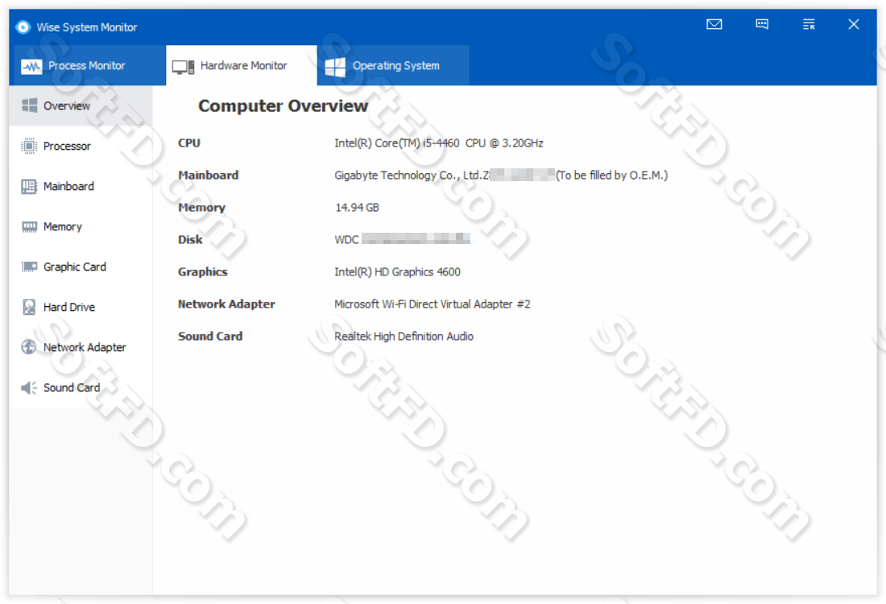Click the Processor chip icon
886x604 pixels.
point(29,146)
